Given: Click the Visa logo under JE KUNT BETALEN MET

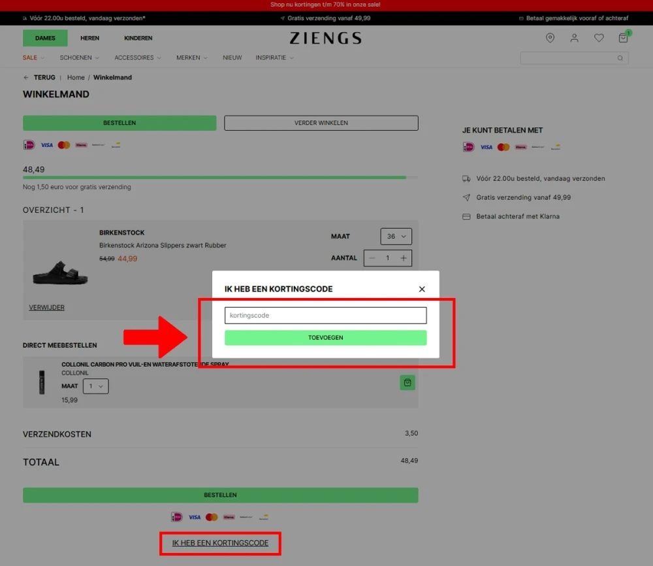Looking at the screenshot, I should (x=486, y=147).
